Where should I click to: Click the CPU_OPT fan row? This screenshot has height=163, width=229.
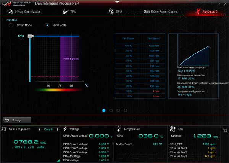192,144
